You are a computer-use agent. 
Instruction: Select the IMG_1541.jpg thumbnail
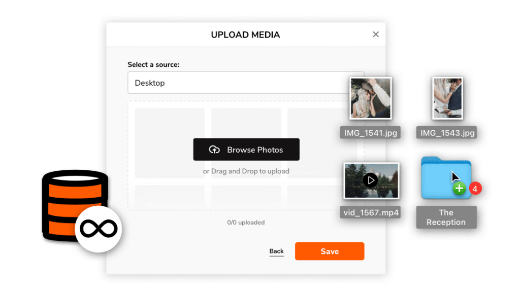tap(370, 98)
